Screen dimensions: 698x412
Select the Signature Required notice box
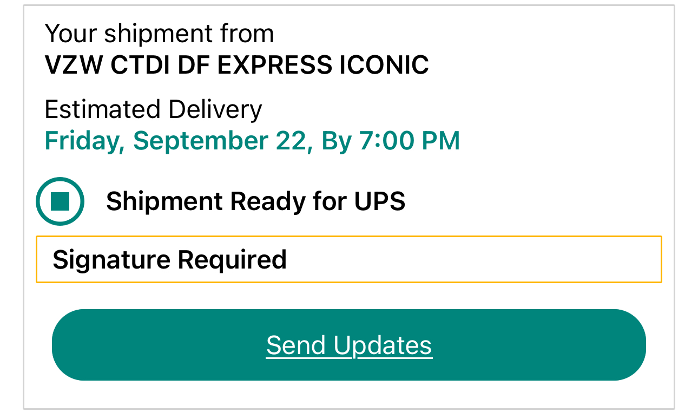coord(349,259)
